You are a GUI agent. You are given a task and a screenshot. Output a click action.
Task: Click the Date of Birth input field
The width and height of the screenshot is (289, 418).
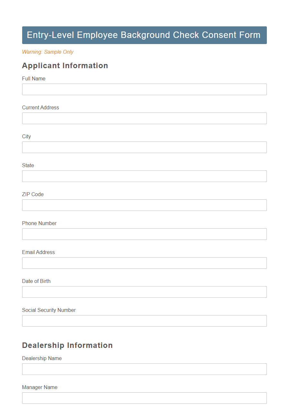coord(144,292)
